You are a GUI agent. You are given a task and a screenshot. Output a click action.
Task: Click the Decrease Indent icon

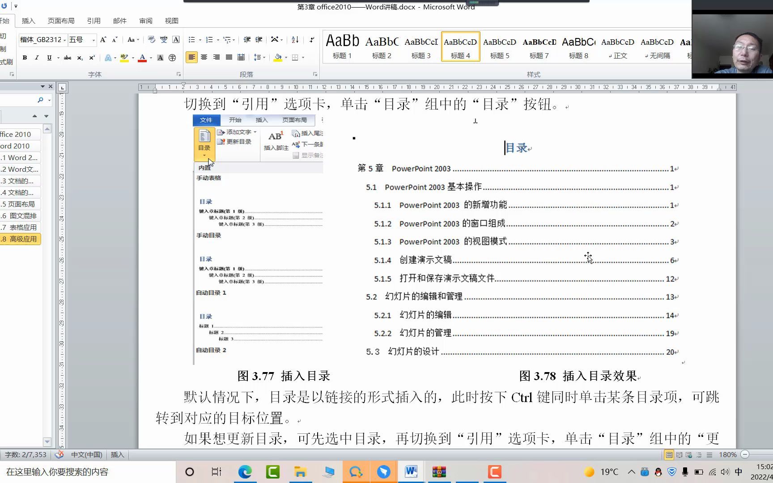pyautogui.click(x=247, y=40)
